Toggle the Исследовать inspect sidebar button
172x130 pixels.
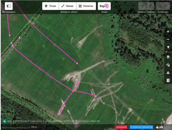tap(9, 6)
